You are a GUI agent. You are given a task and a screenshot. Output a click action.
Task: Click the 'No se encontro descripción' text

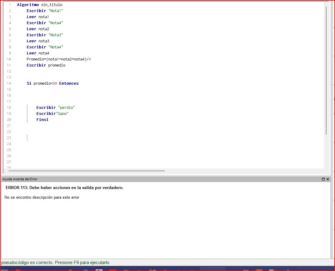pyautogui.click(x=42, y=198)
